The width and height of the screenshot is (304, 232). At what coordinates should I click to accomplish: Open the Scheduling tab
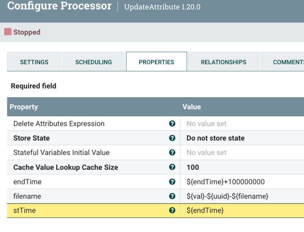point(93,62)
